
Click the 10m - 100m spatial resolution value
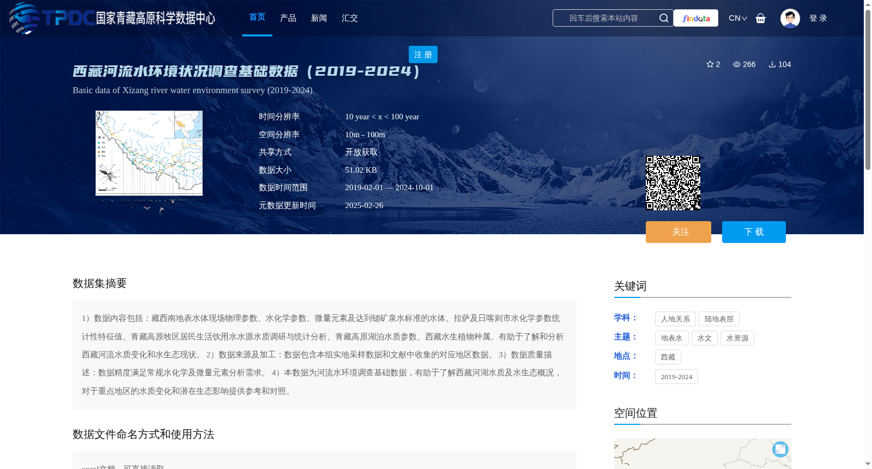[365, 135]
